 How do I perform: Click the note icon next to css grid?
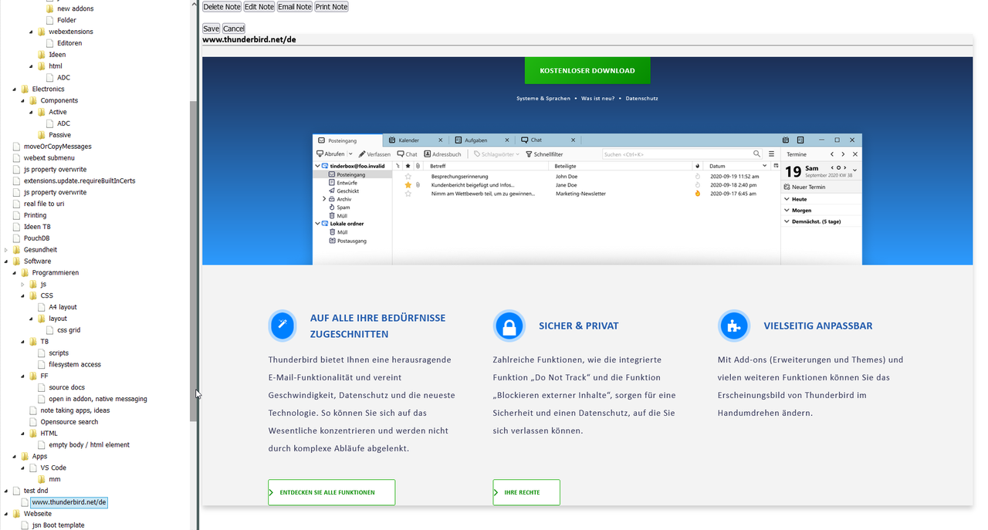pos(50,330)
